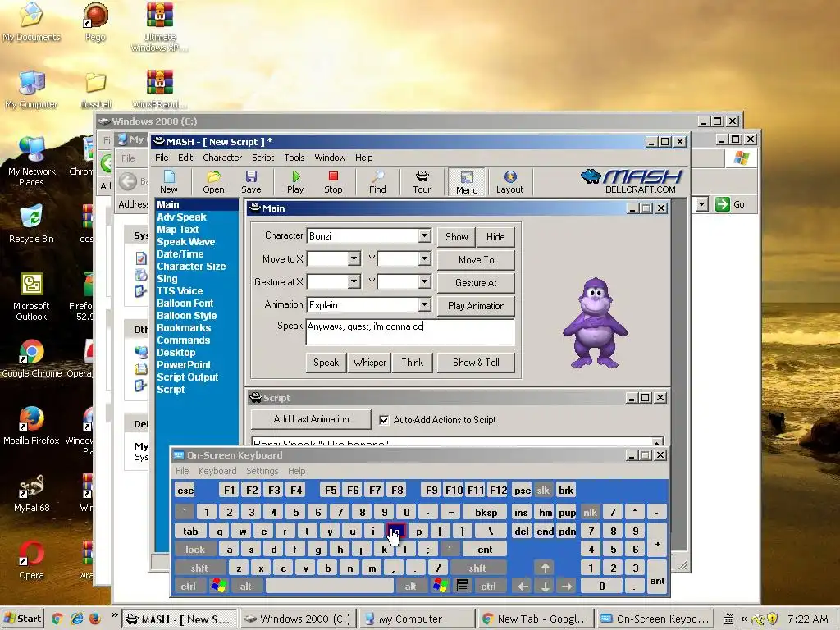Start the Tour from the toolbar

(x=422, y=181)
